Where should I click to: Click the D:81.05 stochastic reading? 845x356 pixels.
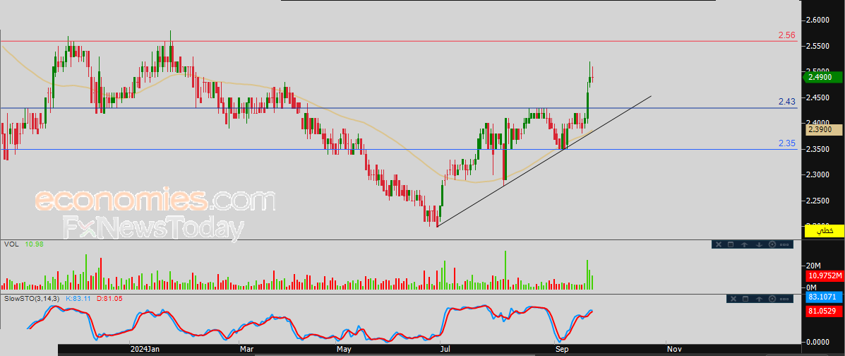click(x=109, y=298)
